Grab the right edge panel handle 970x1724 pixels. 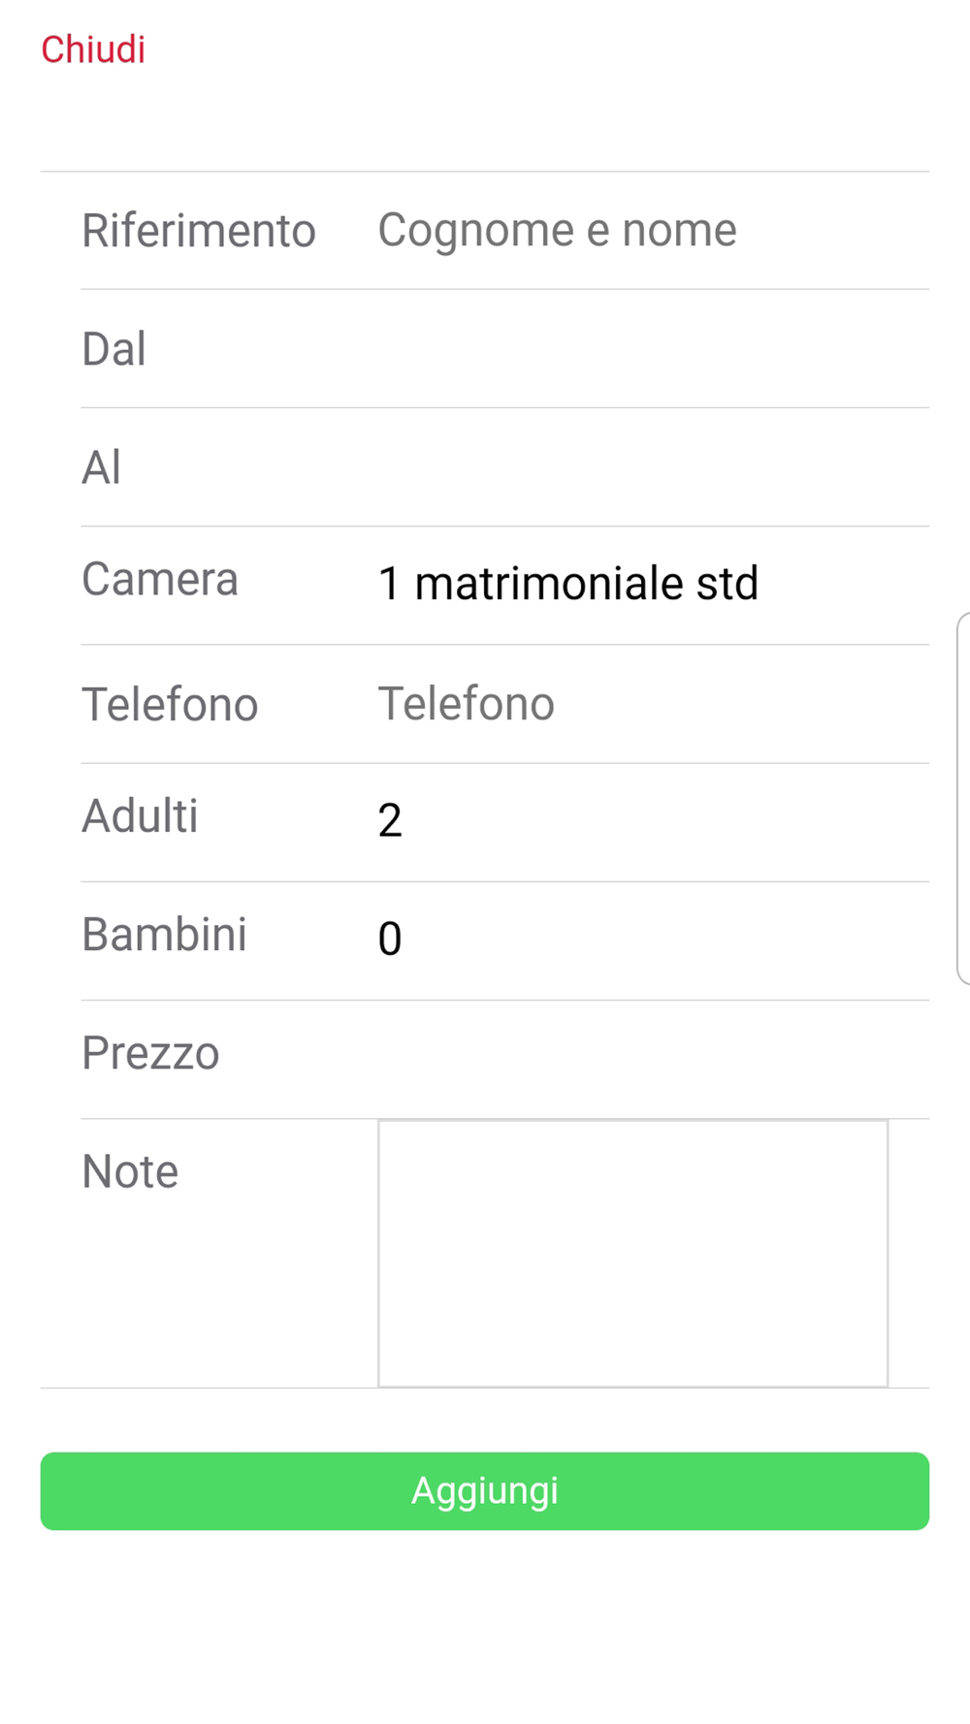[963, 799]
